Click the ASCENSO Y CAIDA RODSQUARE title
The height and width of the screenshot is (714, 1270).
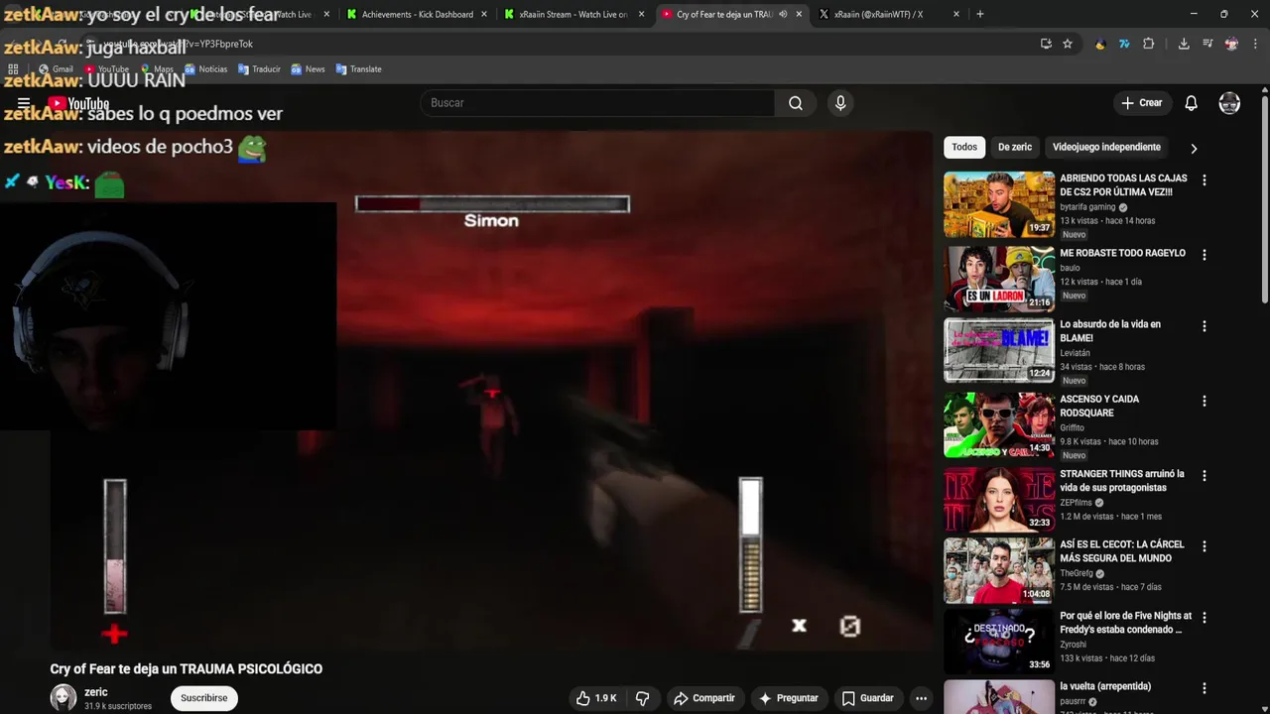click(x=1099, y=406)
